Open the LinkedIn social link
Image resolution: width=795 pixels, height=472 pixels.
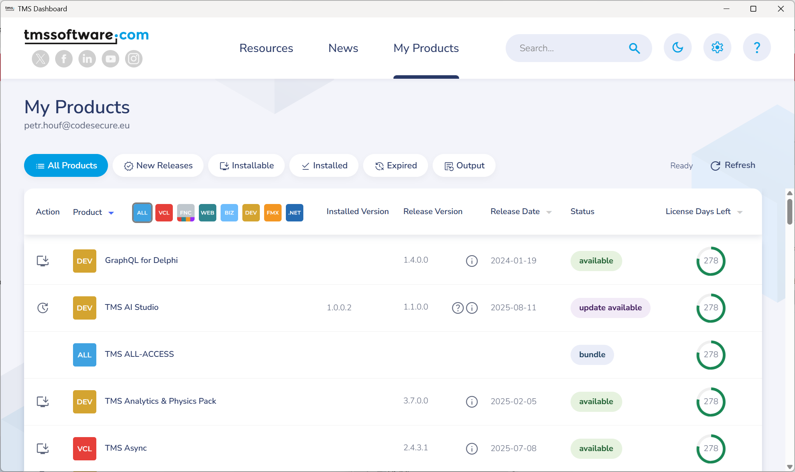pos(87,59)
